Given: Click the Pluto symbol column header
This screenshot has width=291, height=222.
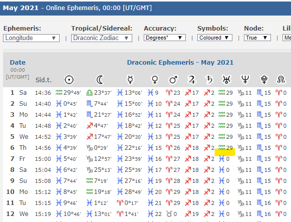Looking at the screenshot, I should click(264, 80).
